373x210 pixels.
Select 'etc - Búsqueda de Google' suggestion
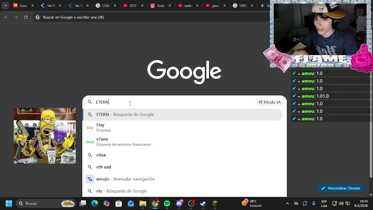click(x=182, y=191)
